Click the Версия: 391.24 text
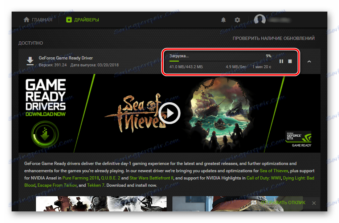Image resolution: width=339 pixels, height=223 pixels. click(53, 65)
